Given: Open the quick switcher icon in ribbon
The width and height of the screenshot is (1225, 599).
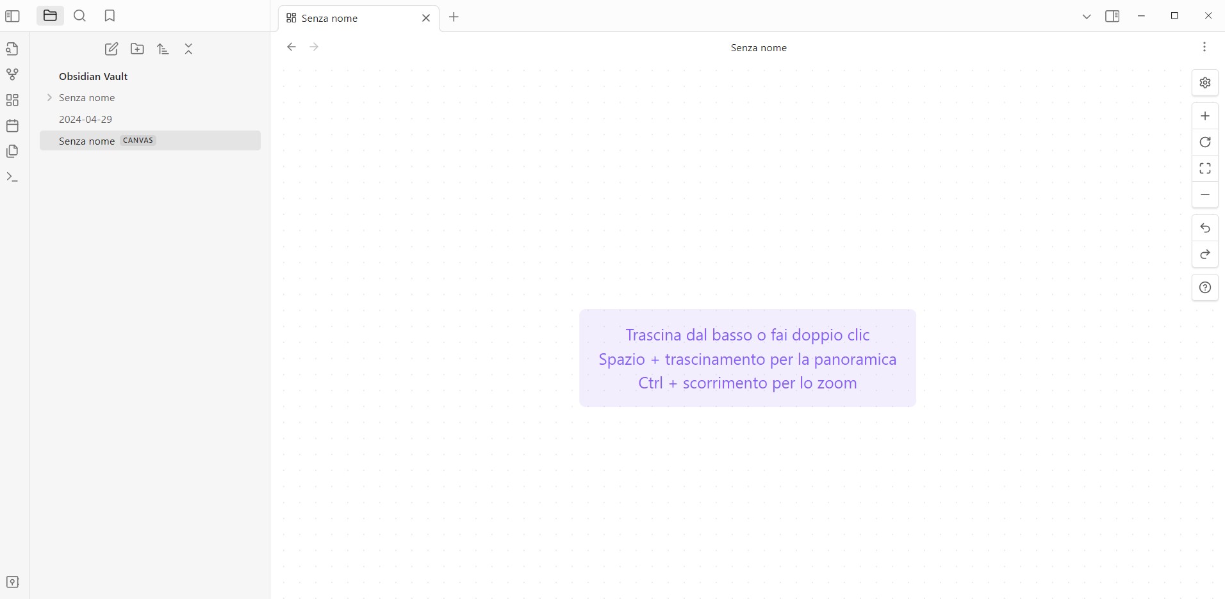Looking at the screenshot, I should pos(12,49).
